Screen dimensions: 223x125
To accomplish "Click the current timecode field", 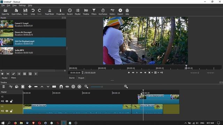I will click(x=75, y=73).
